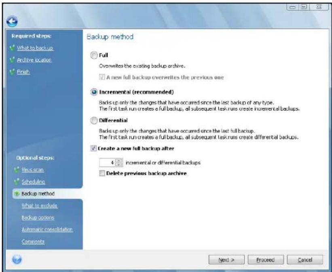Click the Next > button
This screenshot has height=272, width=332.
(226, 260)
